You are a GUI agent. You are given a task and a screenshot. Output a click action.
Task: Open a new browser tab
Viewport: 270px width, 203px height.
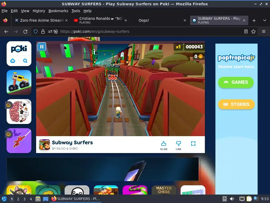pyautogui.click(x=254, y=21)
